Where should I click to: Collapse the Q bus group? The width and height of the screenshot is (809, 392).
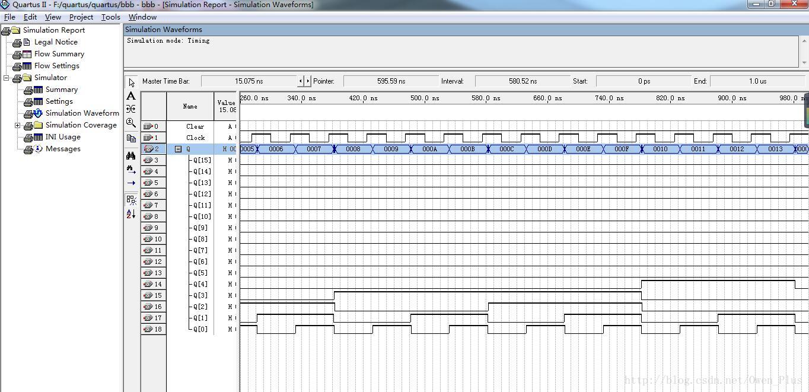pyautogui.click(x=178, y=149)
